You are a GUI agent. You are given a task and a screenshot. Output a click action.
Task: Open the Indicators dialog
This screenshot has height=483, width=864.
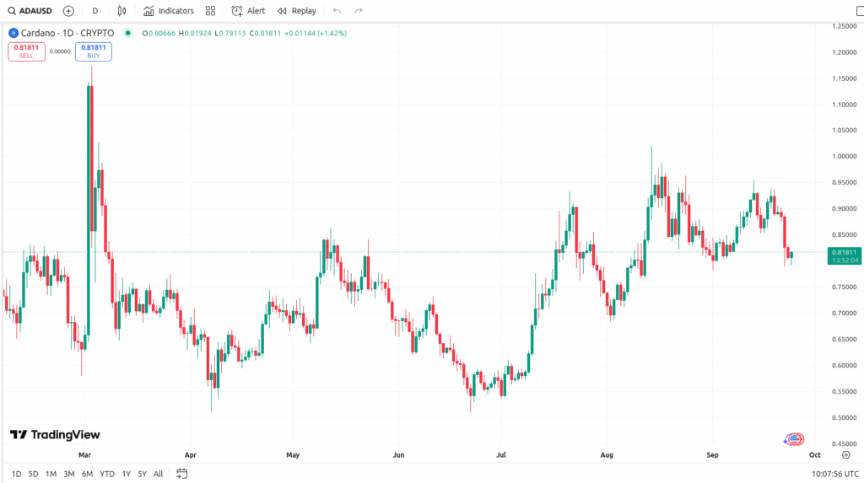click(169, 11)
